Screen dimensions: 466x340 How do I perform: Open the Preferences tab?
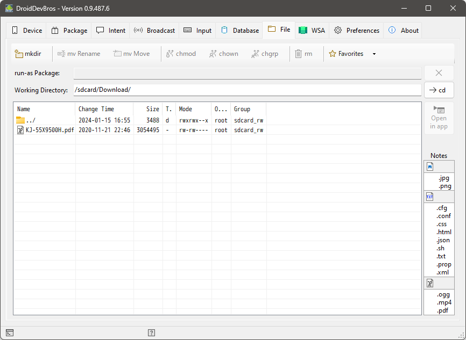click(356, 30)
